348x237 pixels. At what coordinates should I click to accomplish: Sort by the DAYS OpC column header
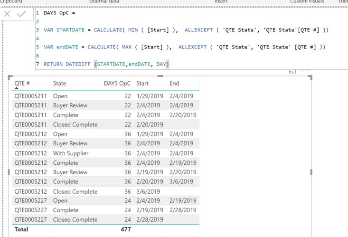click(x=117, y=84)
